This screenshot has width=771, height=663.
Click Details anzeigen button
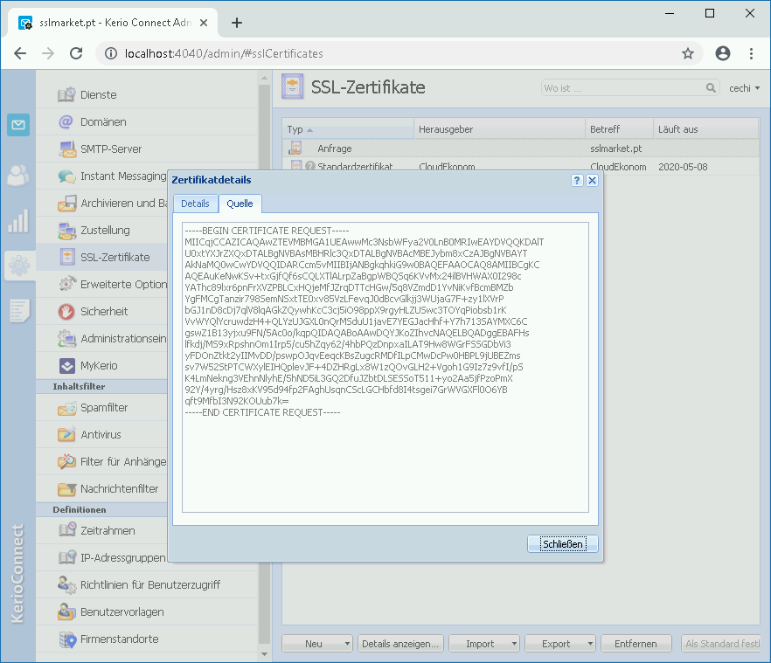400,643
